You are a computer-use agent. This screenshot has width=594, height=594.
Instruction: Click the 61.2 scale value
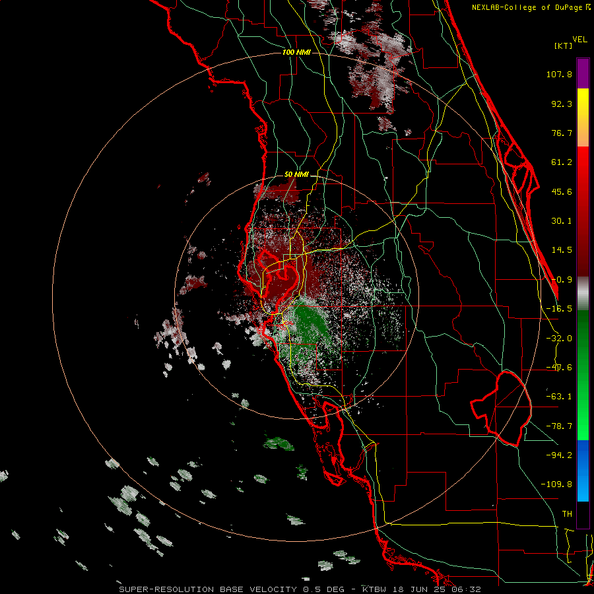point(562,162)
